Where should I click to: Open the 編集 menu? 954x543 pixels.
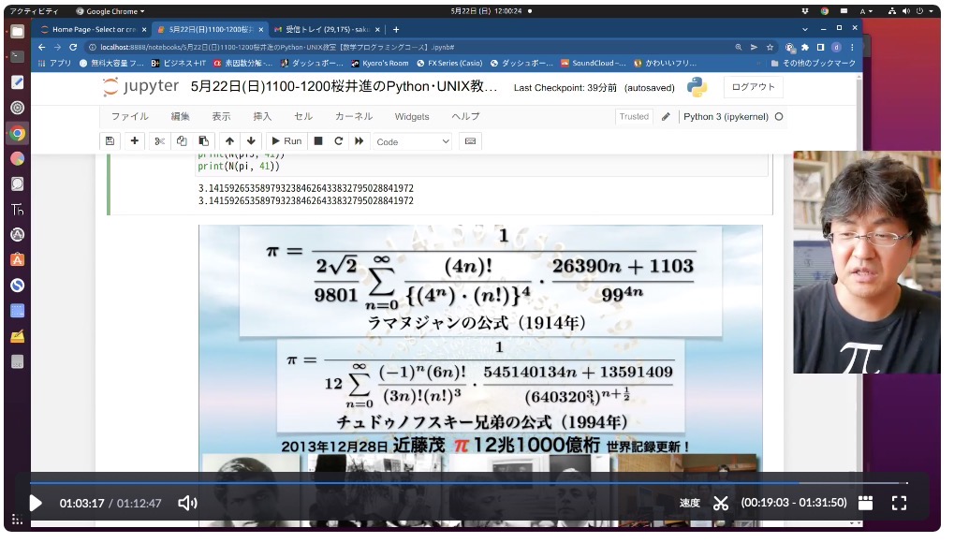tap(180, 116)
